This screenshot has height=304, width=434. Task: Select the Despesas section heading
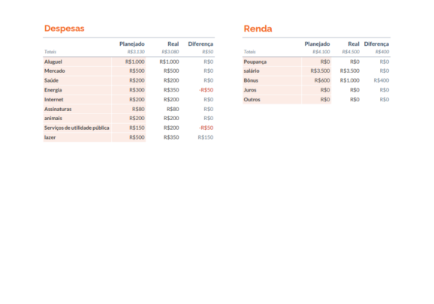(65, 29)
